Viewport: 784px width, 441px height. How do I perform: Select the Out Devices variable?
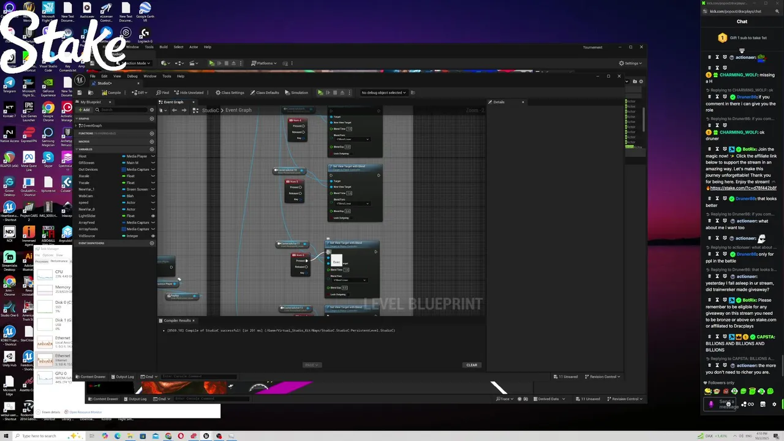pos(88,170)
